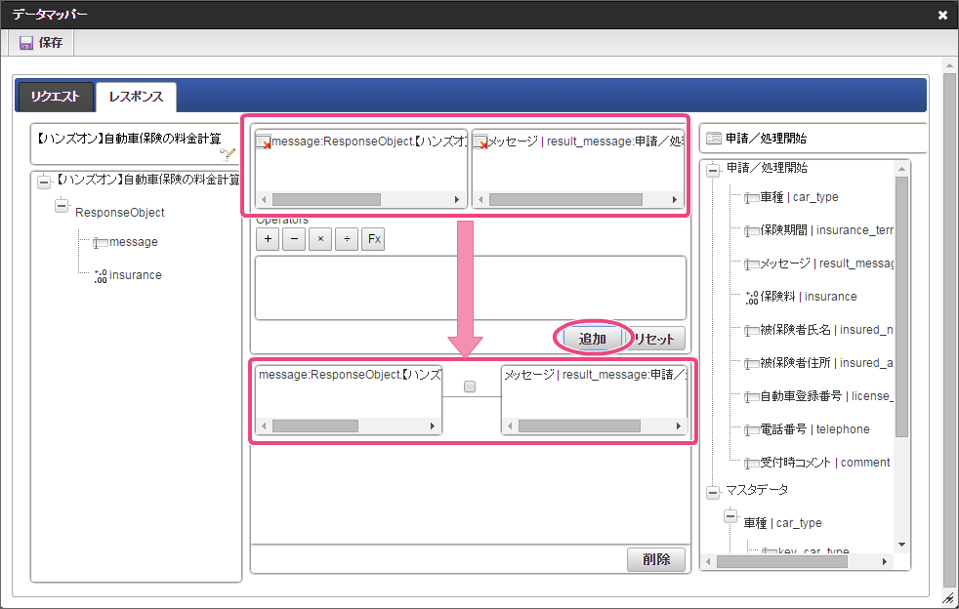Click the numeric icon beside insurance node
The image size is (959, 609).
(101, 276)
